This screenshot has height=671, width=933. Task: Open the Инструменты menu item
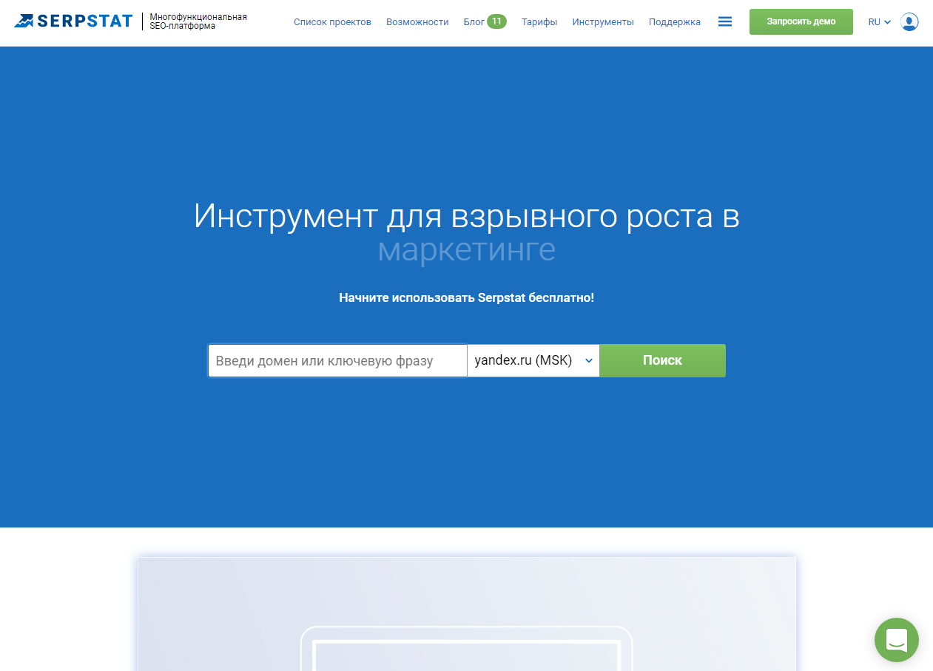click(x=603, y=22)
